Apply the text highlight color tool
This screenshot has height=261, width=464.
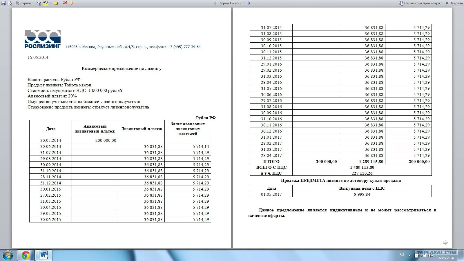pyautogui.click(x=46, y=3)
